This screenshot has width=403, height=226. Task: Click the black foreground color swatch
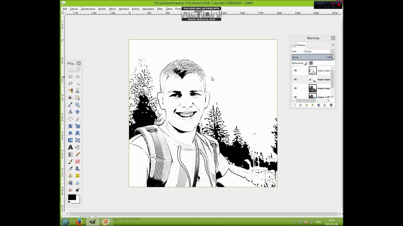coord(72,197)
